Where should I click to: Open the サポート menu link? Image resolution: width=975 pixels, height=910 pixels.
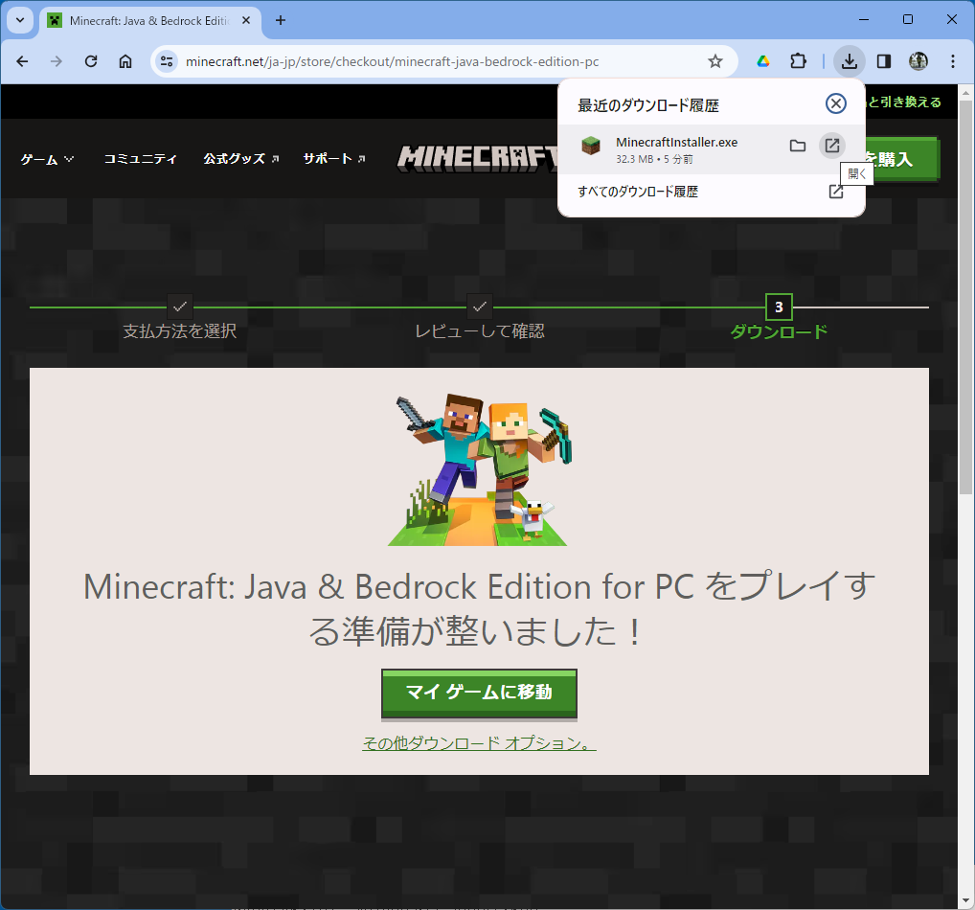coord(333,159)
